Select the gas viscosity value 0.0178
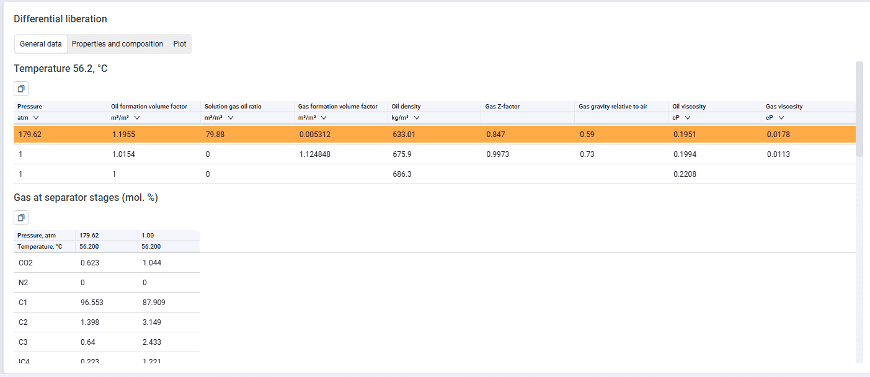Screen dimensions: 870x377 click(x=778, y=134)
